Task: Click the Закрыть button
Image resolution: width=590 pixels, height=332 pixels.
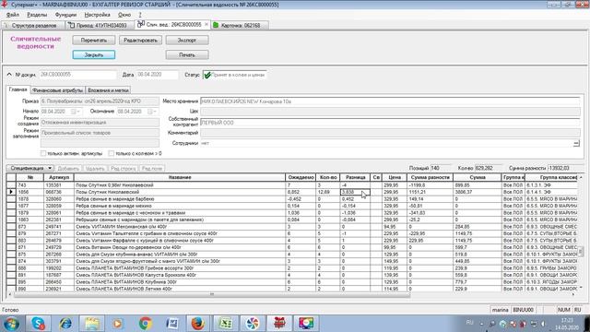Action: (94, 55)
